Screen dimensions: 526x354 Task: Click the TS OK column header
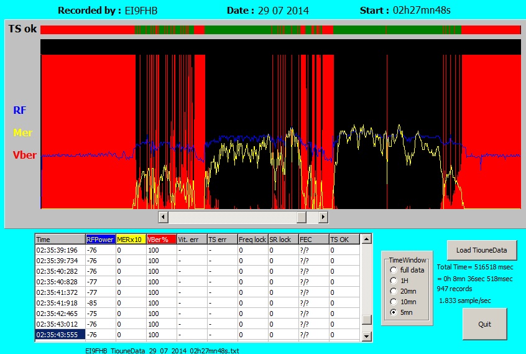click(x=344, y=240)
